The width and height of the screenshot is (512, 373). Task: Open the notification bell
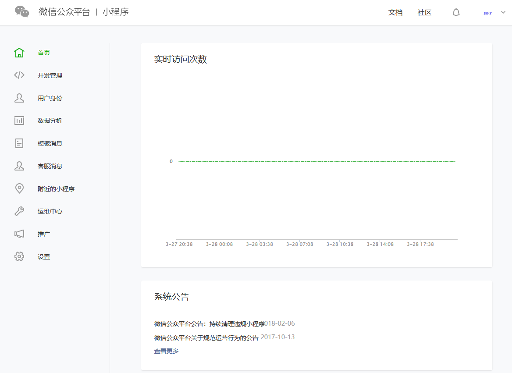456,12
